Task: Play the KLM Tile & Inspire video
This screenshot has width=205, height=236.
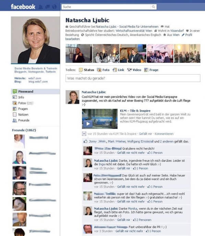Action: pyautogui.click(x=88, y=124)
